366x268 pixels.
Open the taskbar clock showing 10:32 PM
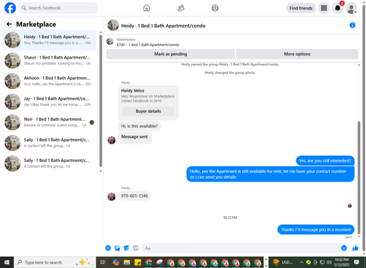(x=342, y=262)
